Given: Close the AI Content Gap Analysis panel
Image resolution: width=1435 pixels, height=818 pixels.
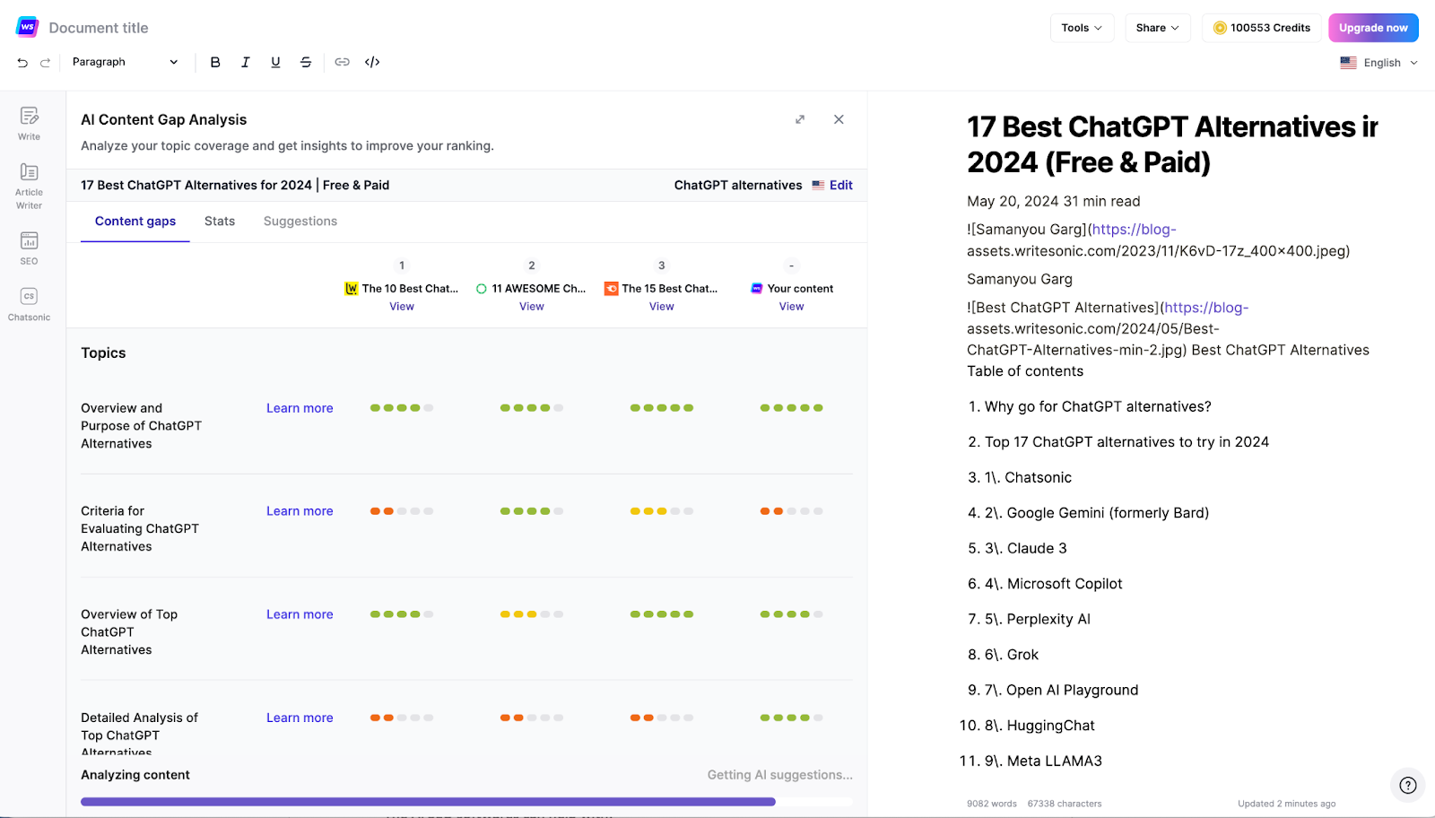Looking at the screenshot, I should click(839, 119).
